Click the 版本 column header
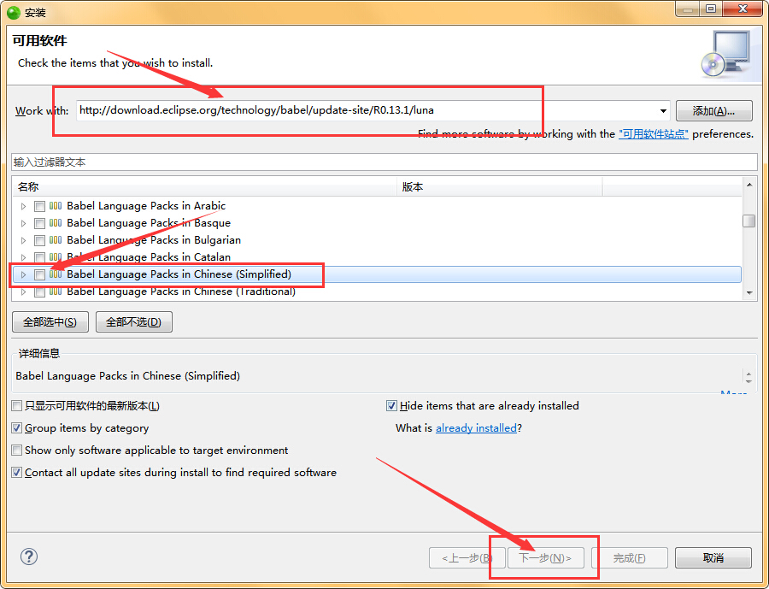 pos(500,187)
